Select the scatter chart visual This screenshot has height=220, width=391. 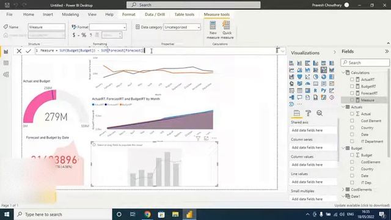point(307,77)
